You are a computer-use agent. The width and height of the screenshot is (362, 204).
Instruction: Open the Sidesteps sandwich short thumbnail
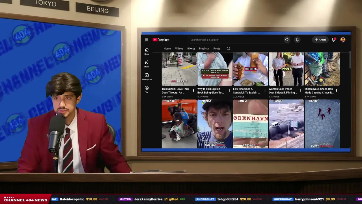[x=251, y=69]
